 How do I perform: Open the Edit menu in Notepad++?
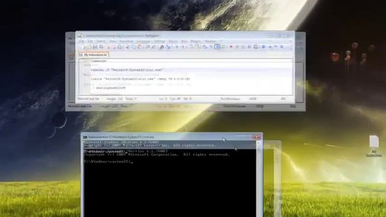coord(90,41)
